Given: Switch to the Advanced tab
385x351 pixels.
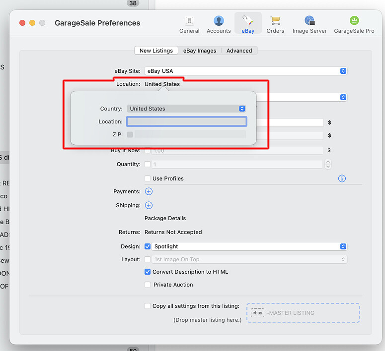Looking at the screenshot, I should click(x=239, y=51).
